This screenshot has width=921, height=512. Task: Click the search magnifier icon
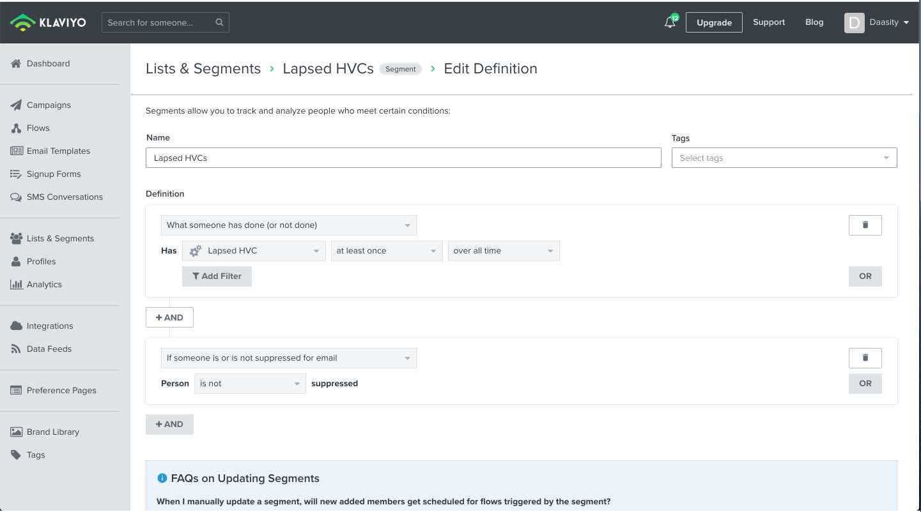[x=219, y=22]
